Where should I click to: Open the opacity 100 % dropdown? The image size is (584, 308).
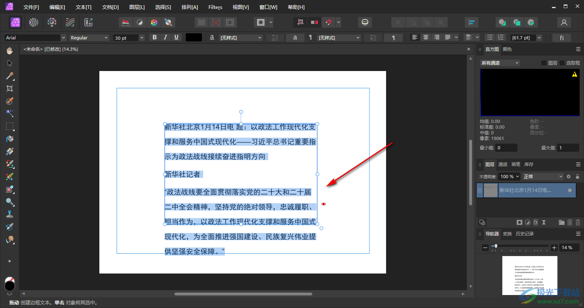(509, 177)
